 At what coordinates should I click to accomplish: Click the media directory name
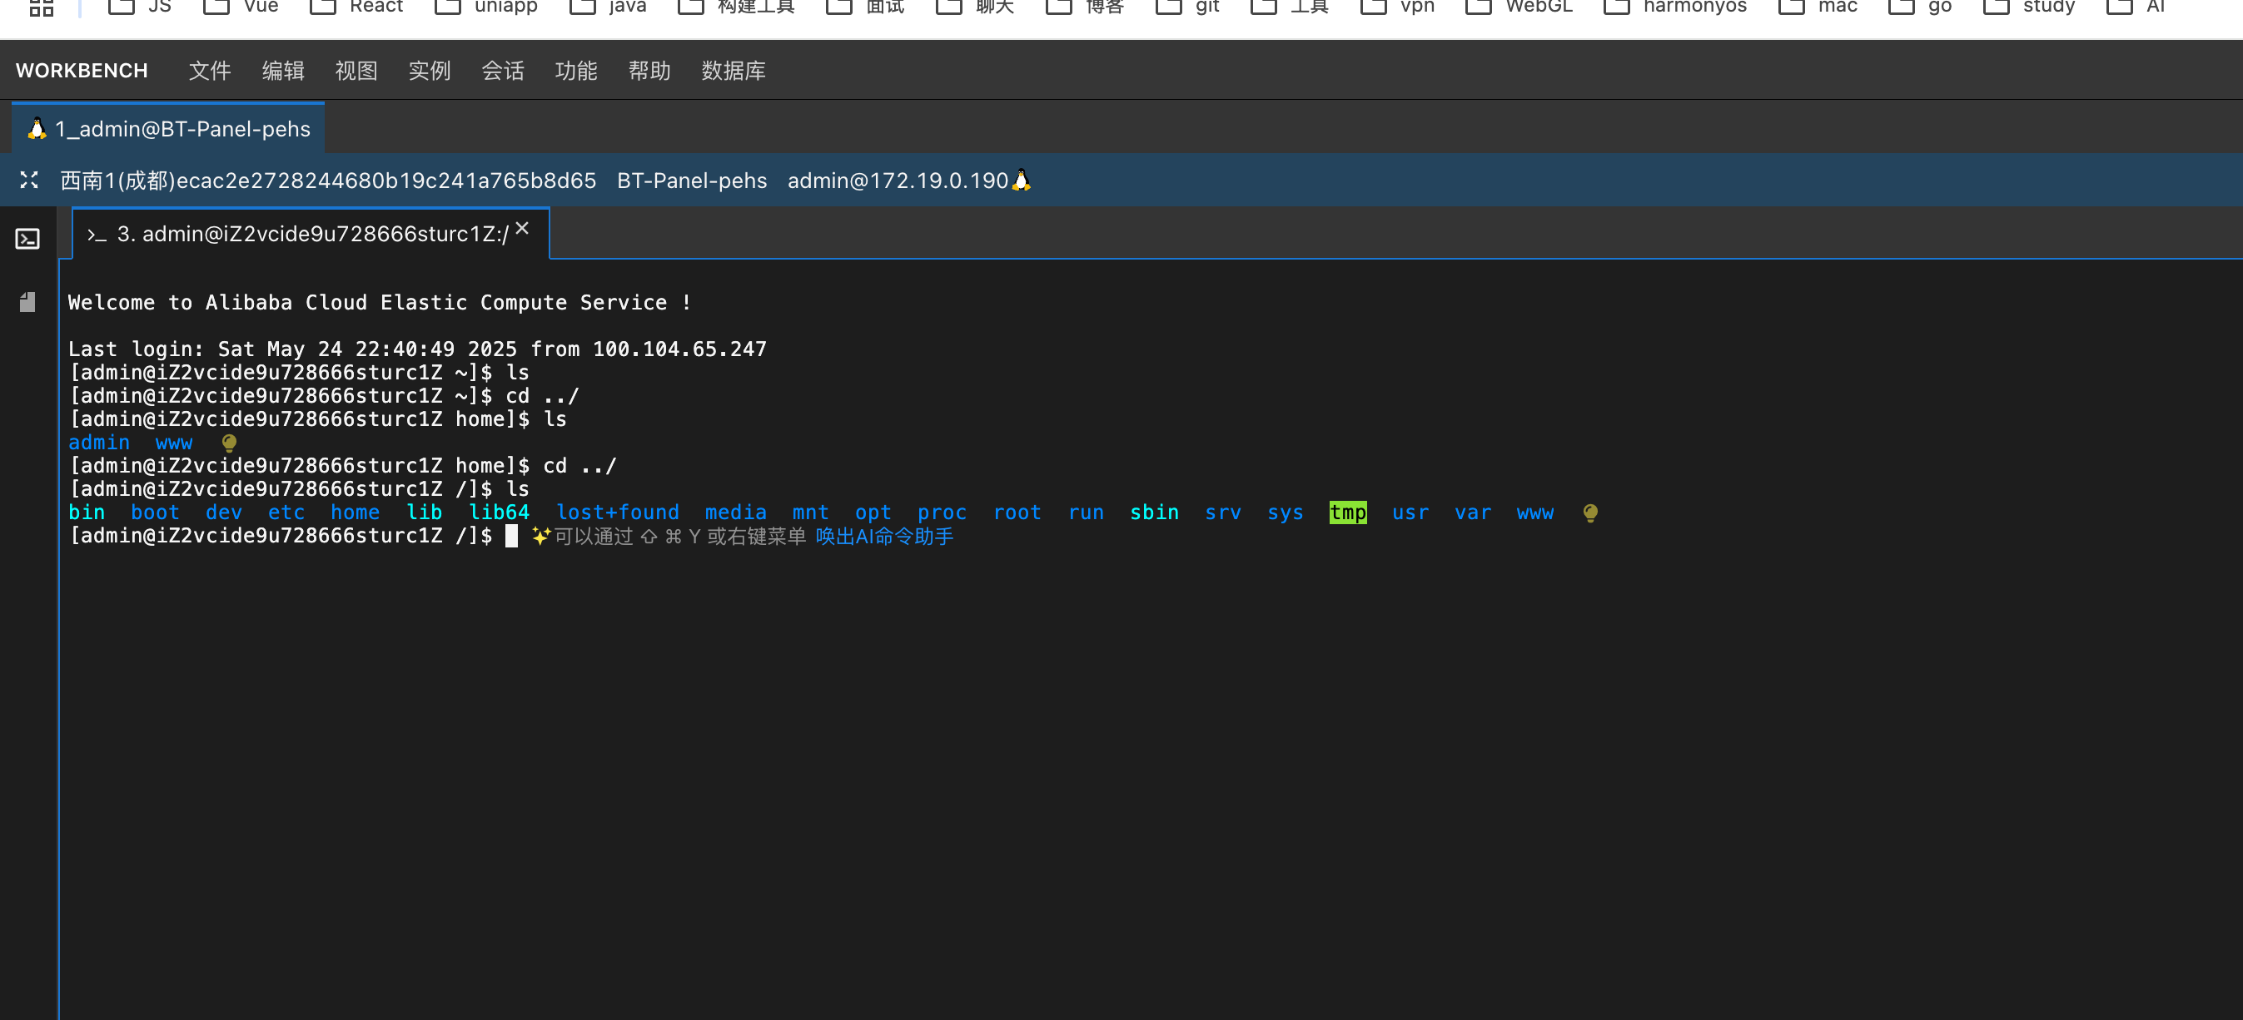(736, 512)
